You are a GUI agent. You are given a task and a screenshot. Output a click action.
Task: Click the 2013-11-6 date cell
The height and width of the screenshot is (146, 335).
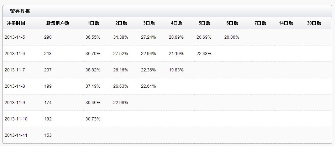click(15, 54)
